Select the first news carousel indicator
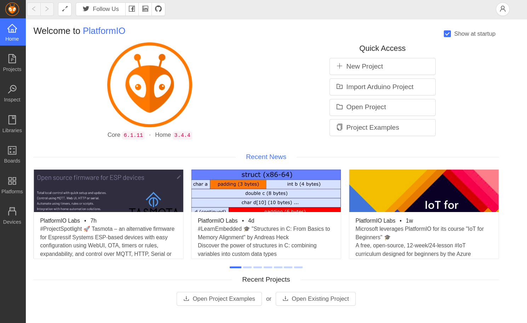 pos(235,268)
